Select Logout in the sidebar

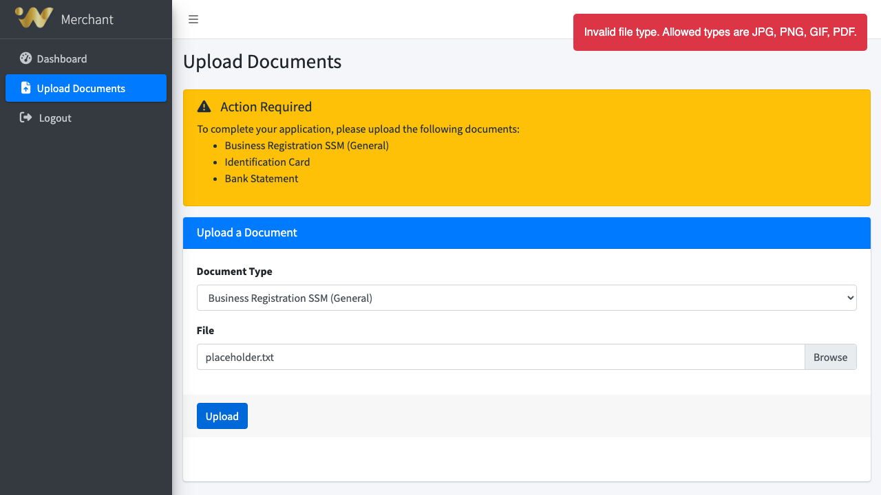coord(86,118)
